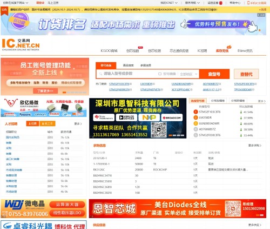The image size is (270, 229).
Task: Click the register link in the top bar
Action: [x=53, y=3]
